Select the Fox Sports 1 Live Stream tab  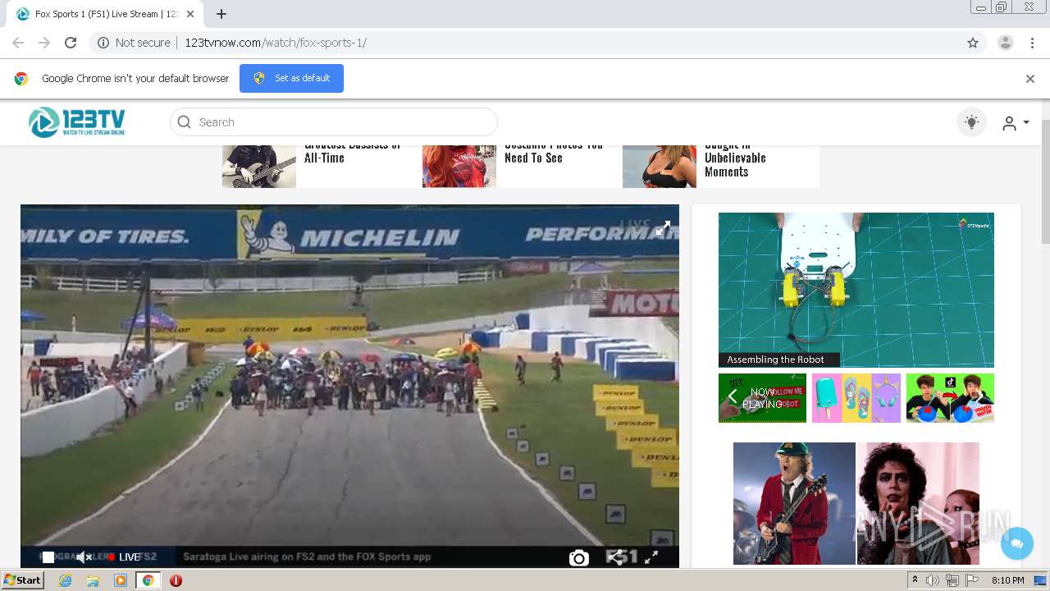(x=104, y=15)
